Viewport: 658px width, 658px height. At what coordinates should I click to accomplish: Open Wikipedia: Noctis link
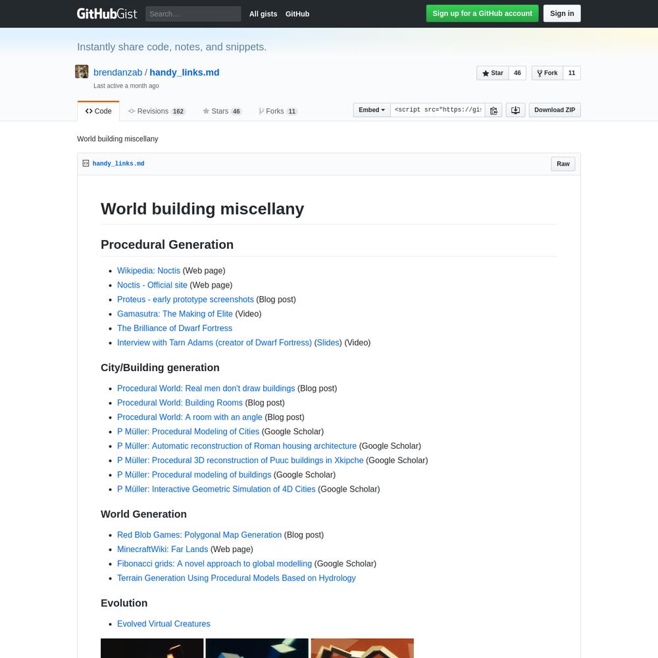149,270
